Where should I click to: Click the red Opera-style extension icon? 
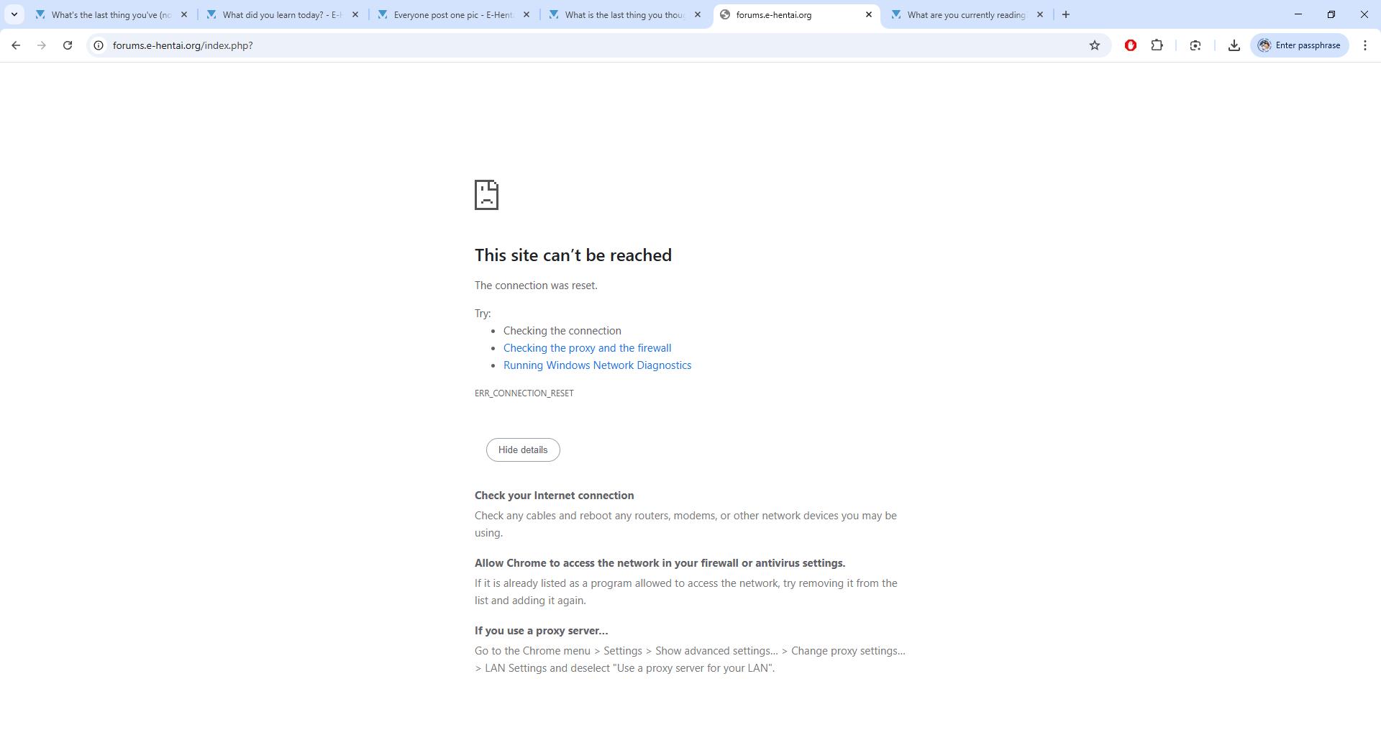tap(1130, 45)
